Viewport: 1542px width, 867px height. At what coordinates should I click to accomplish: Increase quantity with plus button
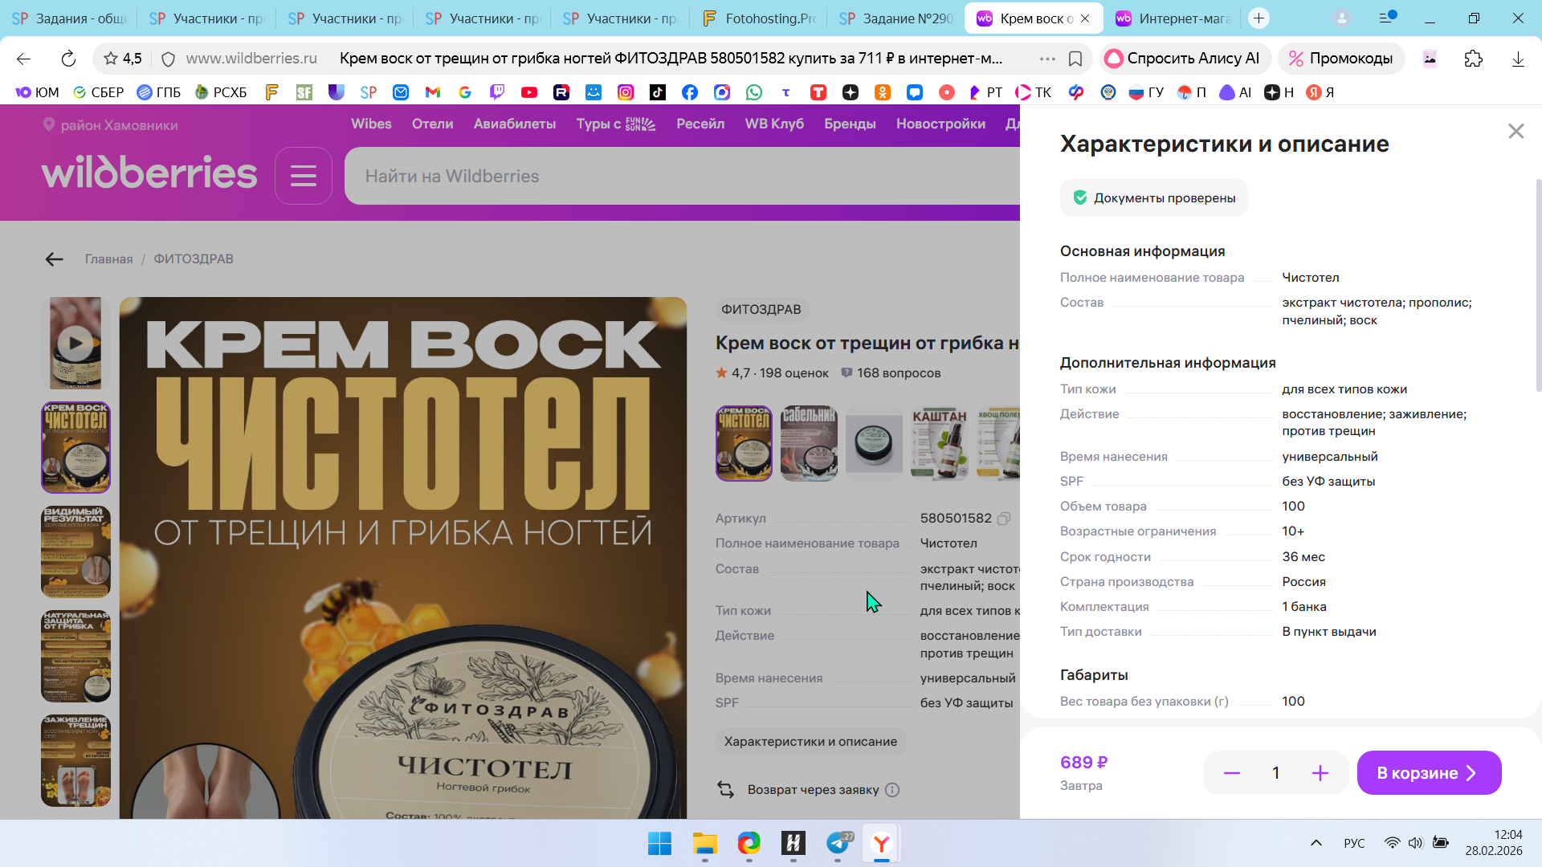coord(1320,773)
